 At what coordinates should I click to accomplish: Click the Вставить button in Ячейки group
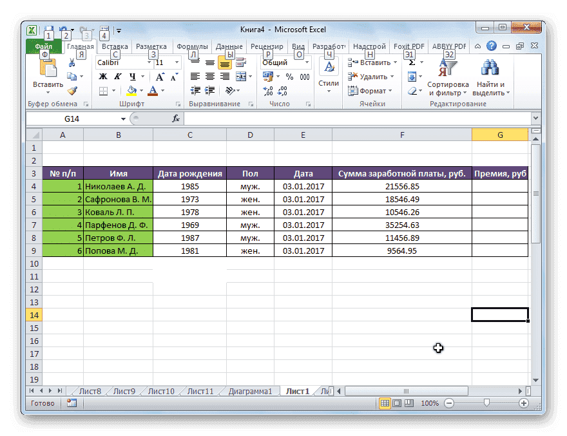pos(368,62)
